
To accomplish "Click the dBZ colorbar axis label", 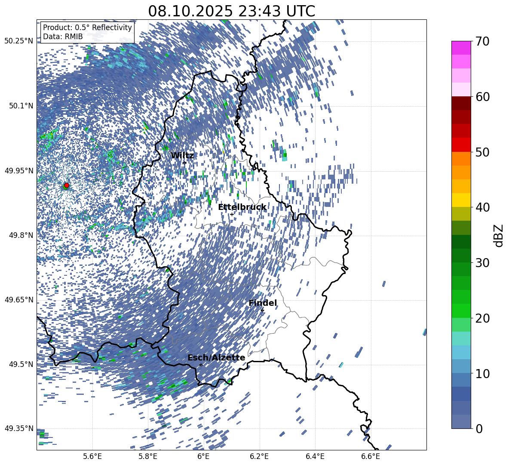I will click(x=498, y=235).
